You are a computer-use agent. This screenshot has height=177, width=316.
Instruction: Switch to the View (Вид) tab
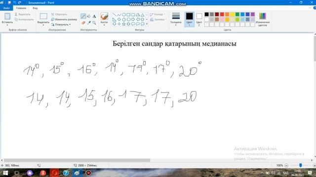click(x=35, y=8)
